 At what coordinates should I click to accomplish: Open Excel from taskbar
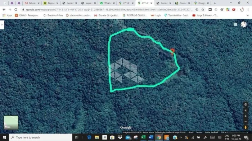143,137
